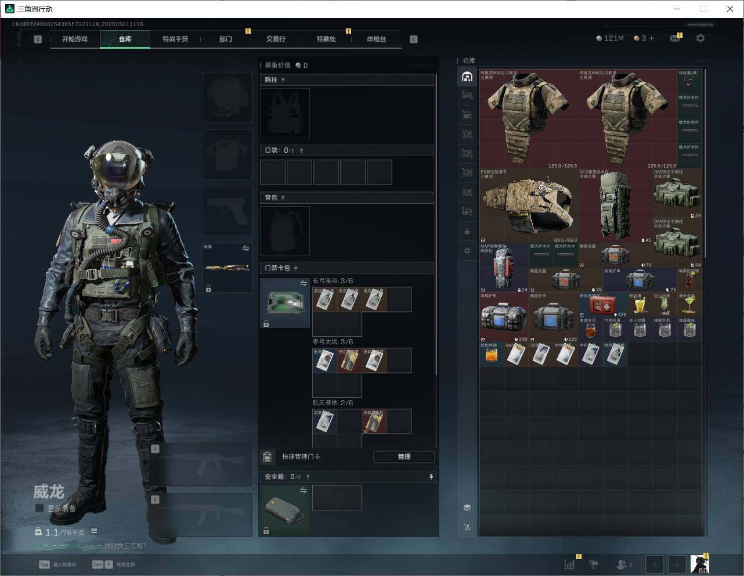Viewport: 744px width, 576px height.
Task: Select the red field medical kit item
Action: (x=603, y=305)
